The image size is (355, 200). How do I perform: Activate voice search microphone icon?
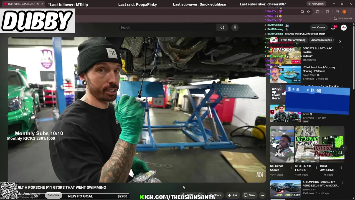pos(235,27)
